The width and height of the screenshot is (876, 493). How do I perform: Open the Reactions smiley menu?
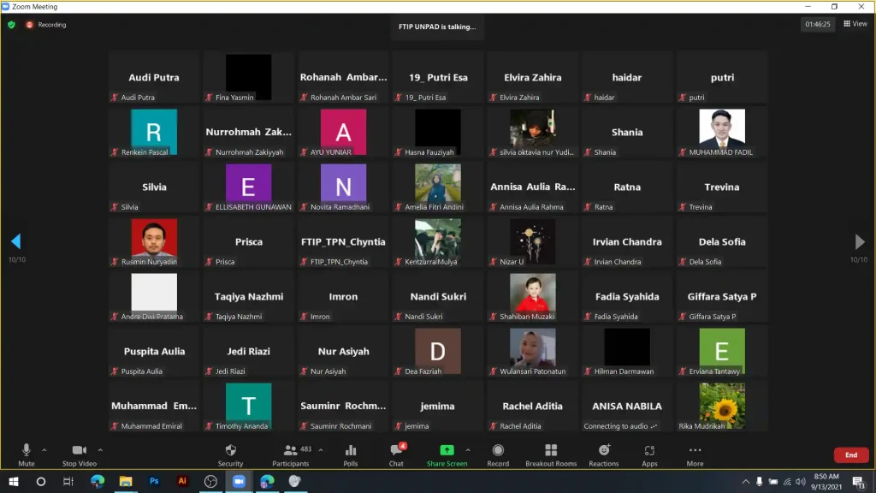[x=604, y=454]
